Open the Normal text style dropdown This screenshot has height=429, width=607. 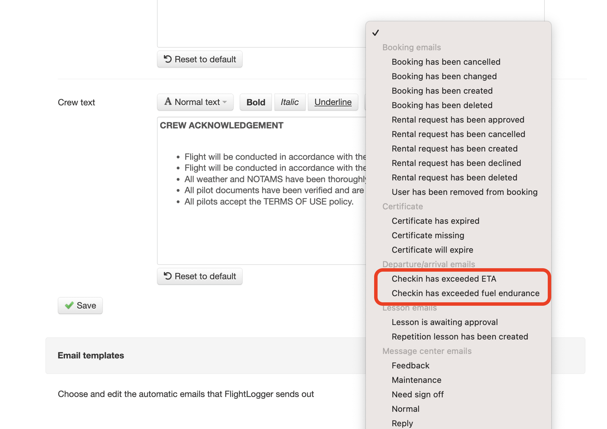(x=195, y=102)
